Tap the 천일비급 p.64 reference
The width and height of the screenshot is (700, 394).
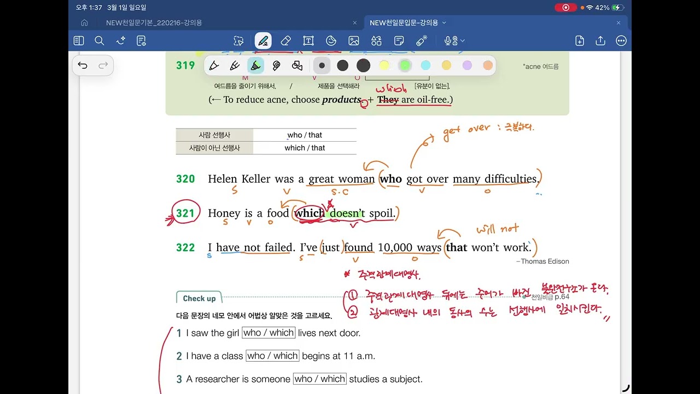click(550, 297)
